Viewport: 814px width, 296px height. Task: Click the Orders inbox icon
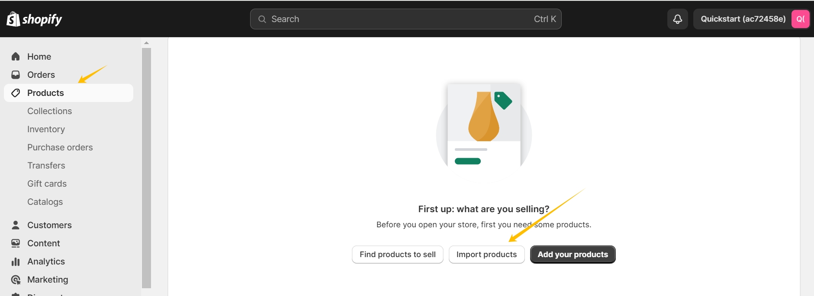16,75
